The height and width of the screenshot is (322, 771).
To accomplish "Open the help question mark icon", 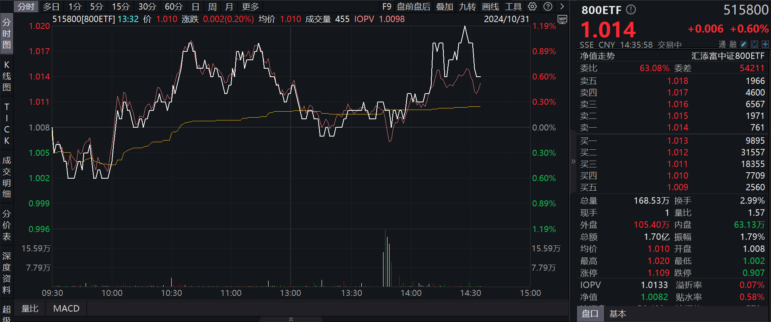I will tap(547, 6).
